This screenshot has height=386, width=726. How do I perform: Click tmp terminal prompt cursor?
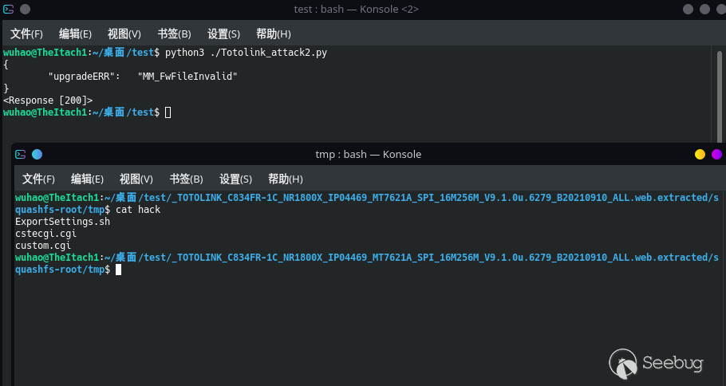tap(118, 270)
